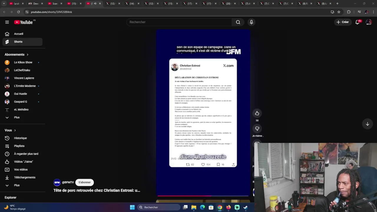
Task: Click the YouTube Rechercher search field
Action: 179,22
